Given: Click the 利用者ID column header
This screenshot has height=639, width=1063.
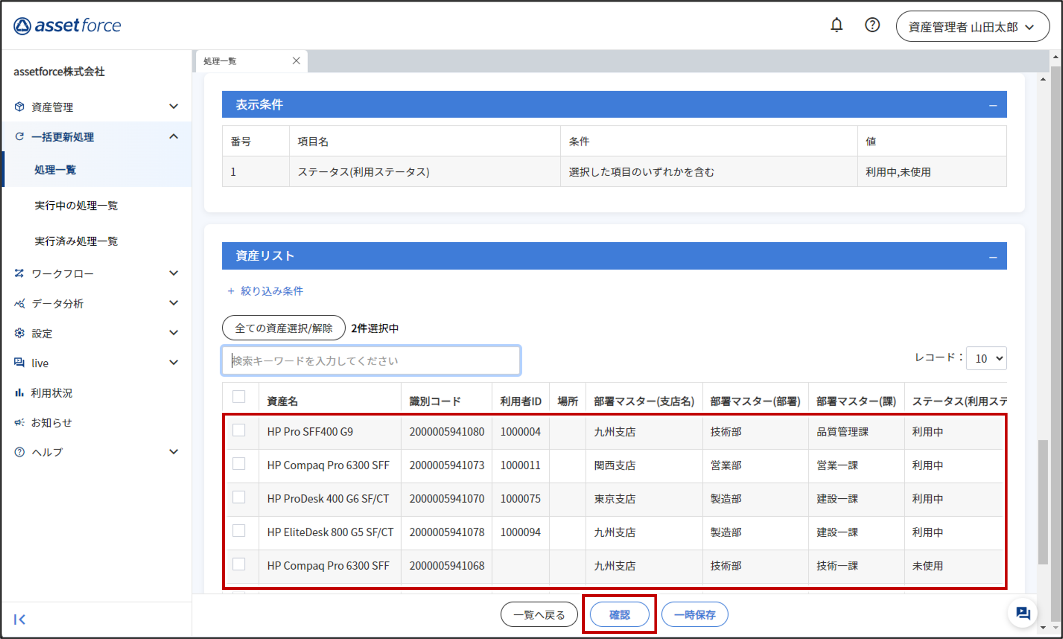Looking at the screenshot, I should [x=521, y=401].
